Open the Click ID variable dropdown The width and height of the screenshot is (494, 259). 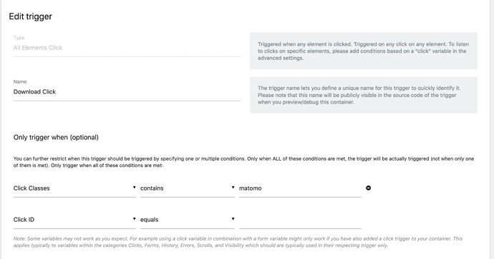click(74, 220)
